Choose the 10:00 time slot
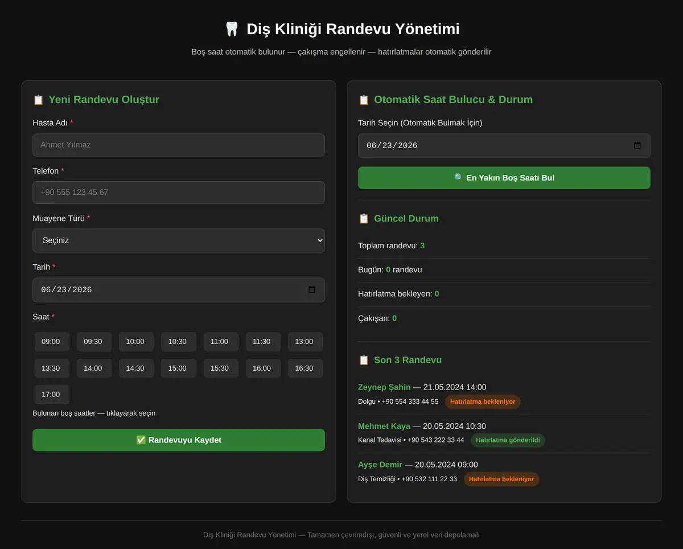The height and width of the screenshot is (549, 683). [135, 342]
